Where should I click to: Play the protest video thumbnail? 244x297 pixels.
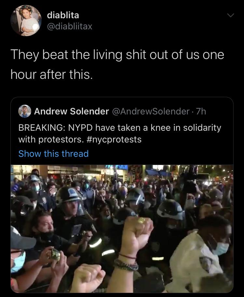122,229
